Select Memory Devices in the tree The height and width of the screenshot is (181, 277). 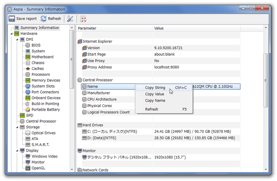coord(46,80)
